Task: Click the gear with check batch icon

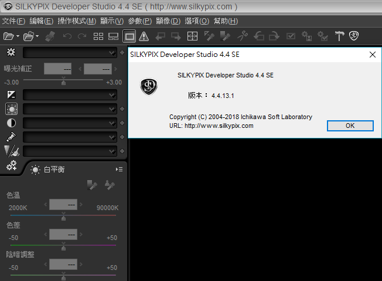Action: (323, 36)
